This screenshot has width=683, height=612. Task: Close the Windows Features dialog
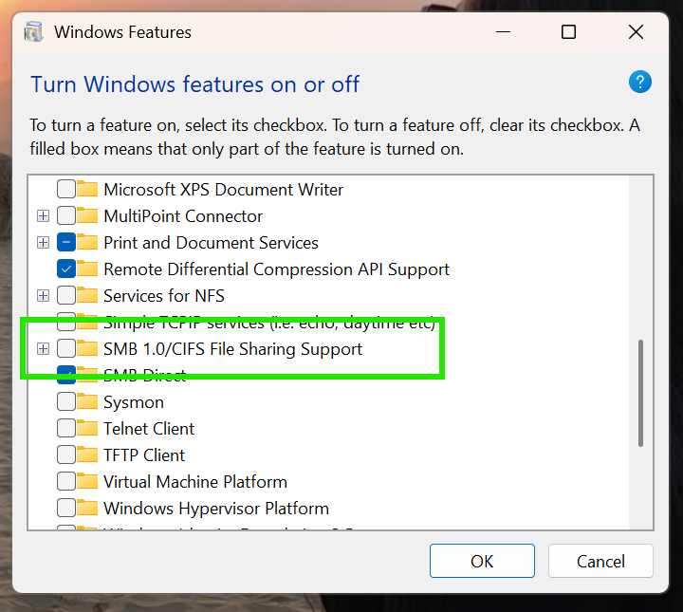click(x=636, y=32)
